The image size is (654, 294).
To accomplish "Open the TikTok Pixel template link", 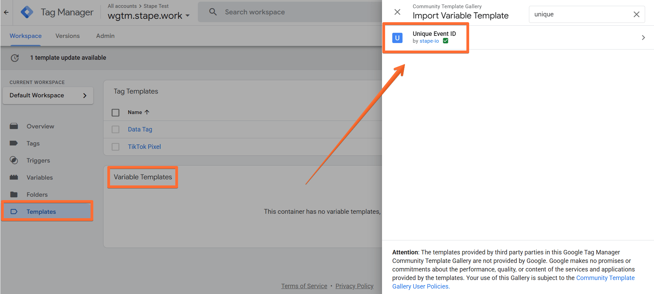I will pyautogui.click(x=144, y=147).
